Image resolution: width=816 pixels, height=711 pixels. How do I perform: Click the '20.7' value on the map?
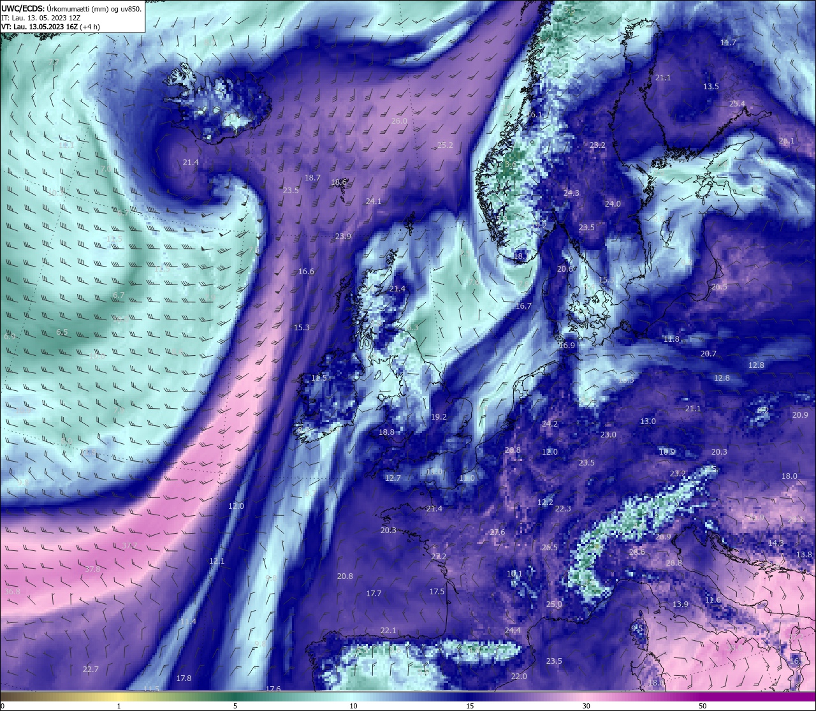(x=708, y=354)
